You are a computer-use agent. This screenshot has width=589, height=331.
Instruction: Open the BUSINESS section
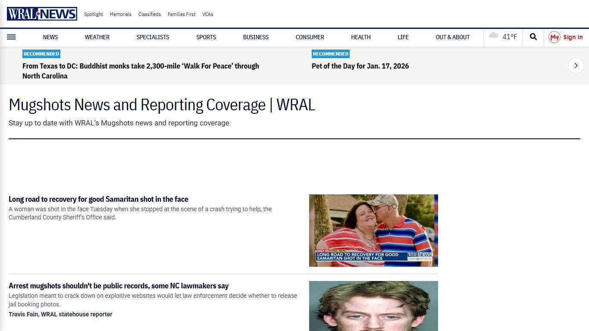click(x=256, y=37)
